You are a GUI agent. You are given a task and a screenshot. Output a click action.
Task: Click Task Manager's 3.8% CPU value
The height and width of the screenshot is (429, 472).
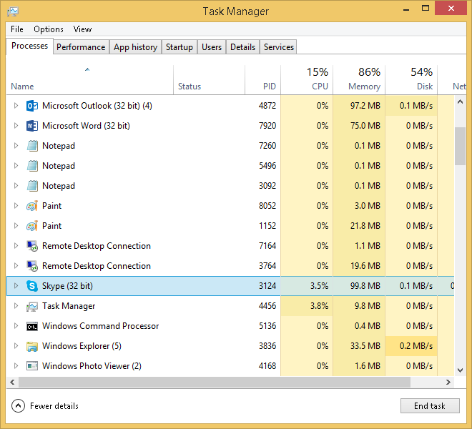(319, 306)
